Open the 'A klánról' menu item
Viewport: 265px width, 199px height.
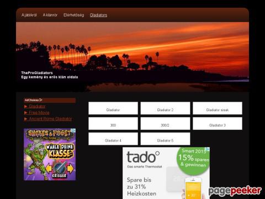(50, 15)
